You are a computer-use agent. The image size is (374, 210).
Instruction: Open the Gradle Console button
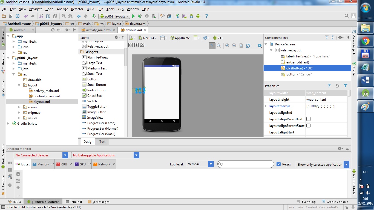(335, 202)
